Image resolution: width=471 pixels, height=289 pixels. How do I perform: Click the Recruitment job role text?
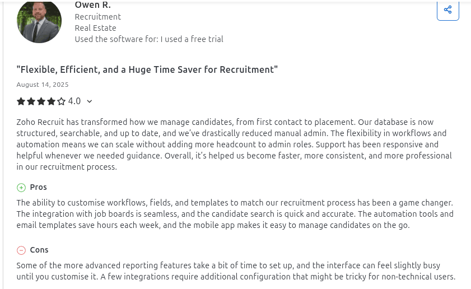[x=98, y=17]
